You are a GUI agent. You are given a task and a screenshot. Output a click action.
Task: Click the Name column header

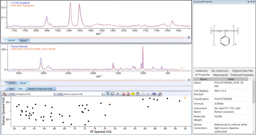tap(203, 79)
